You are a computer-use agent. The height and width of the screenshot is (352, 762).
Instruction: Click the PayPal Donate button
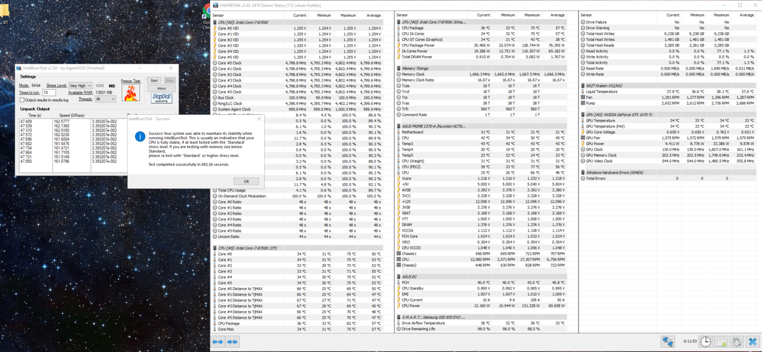point(161,97)
